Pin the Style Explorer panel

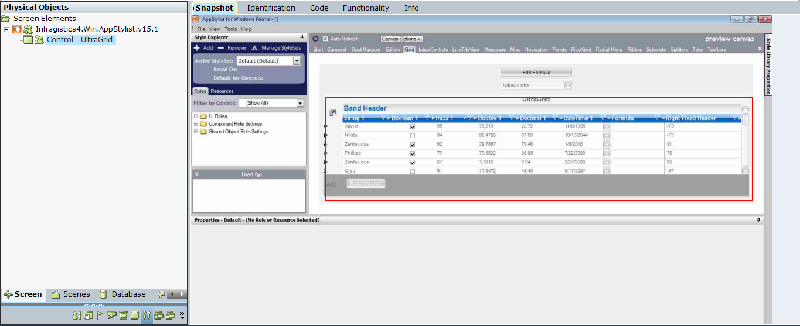[302, 37]
